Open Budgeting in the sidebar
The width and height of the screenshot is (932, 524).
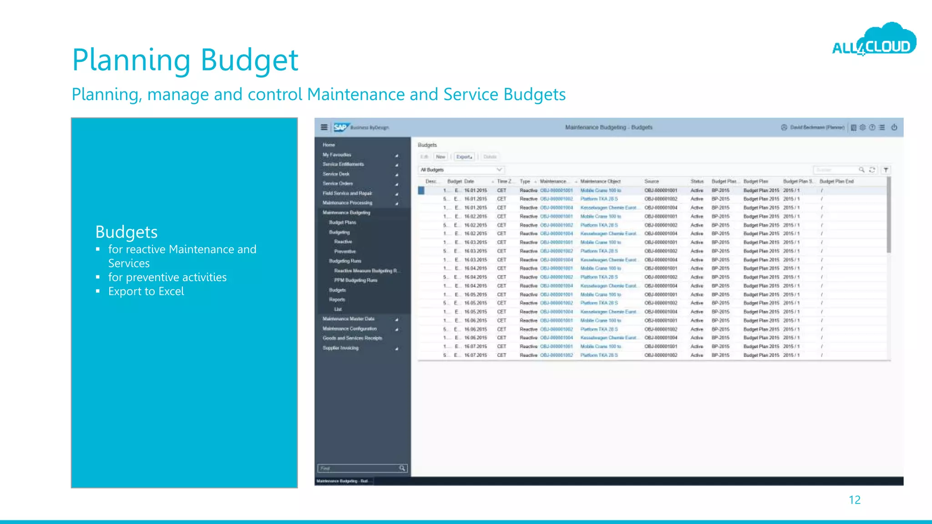tap(339, 232)
